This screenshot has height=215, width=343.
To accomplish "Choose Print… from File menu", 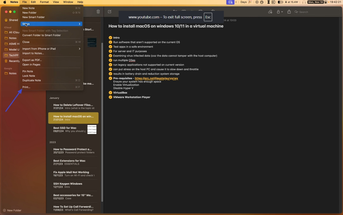I will click(x=51, y=87).
